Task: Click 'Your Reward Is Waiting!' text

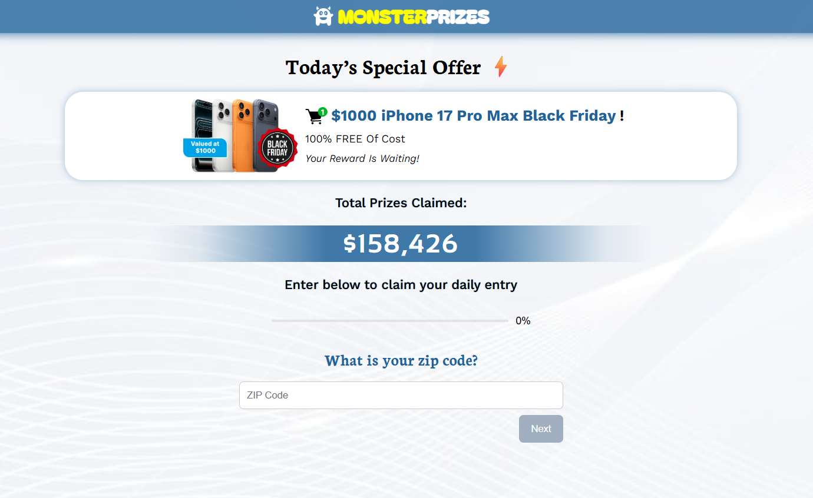Action: coord(362,158)
